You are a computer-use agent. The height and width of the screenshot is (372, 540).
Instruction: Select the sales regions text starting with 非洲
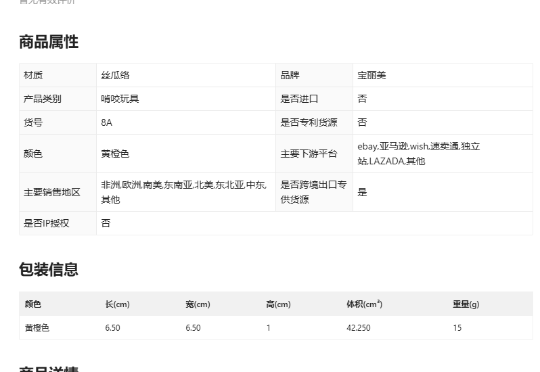(183, 192)
